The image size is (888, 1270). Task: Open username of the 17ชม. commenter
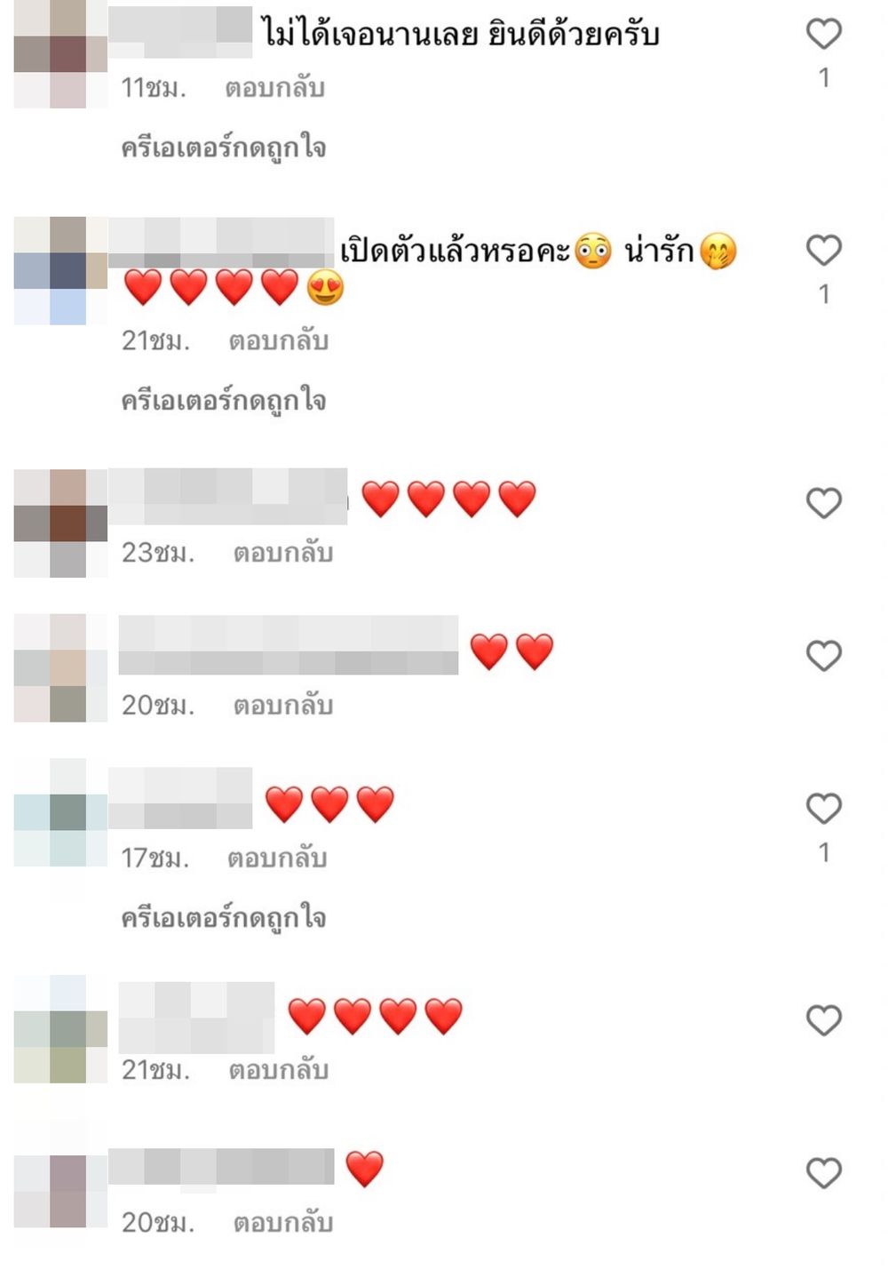(x=180, y=798)
